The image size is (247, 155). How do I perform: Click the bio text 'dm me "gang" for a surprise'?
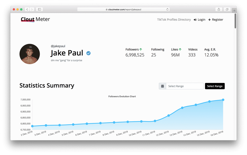click(x=66, y=60)
